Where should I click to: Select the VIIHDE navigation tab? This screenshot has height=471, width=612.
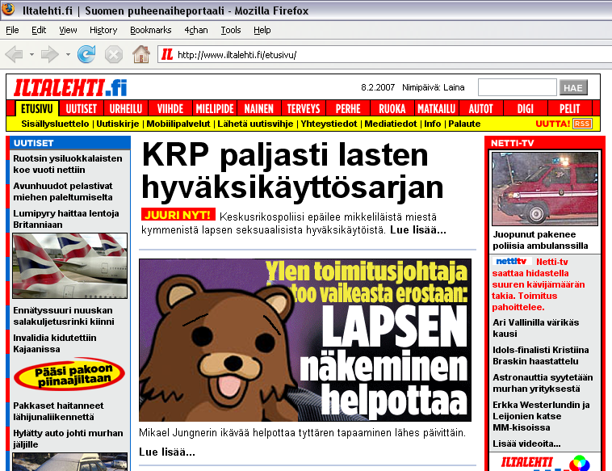[170, 108]
